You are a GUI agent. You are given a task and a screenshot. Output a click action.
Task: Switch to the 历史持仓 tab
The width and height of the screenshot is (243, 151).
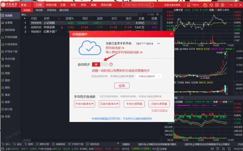pos(51,10)
